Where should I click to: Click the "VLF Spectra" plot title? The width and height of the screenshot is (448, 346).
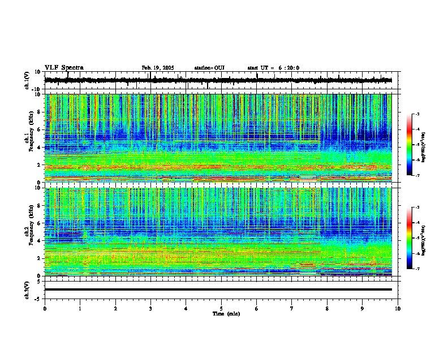(64, 68)
